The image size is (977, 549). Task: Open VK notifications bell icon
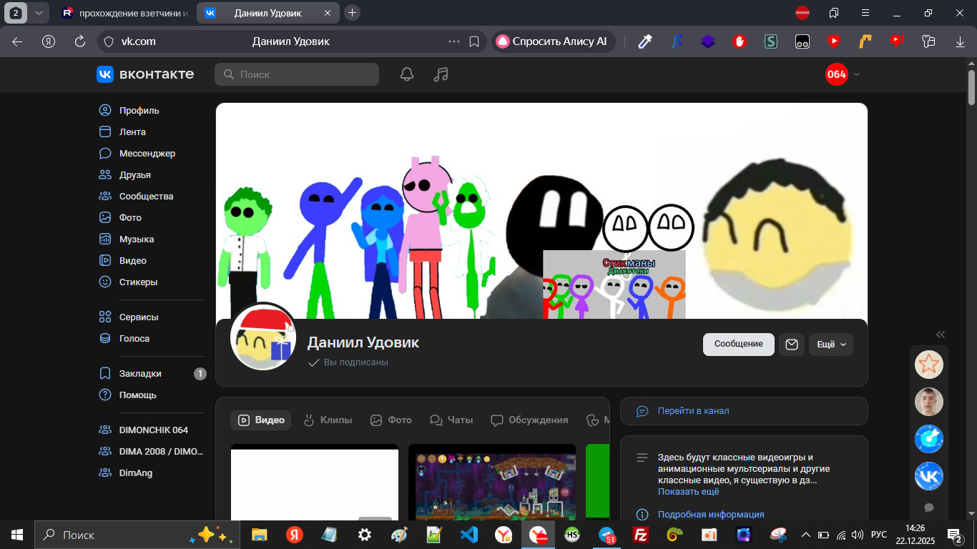click(407, 74)
